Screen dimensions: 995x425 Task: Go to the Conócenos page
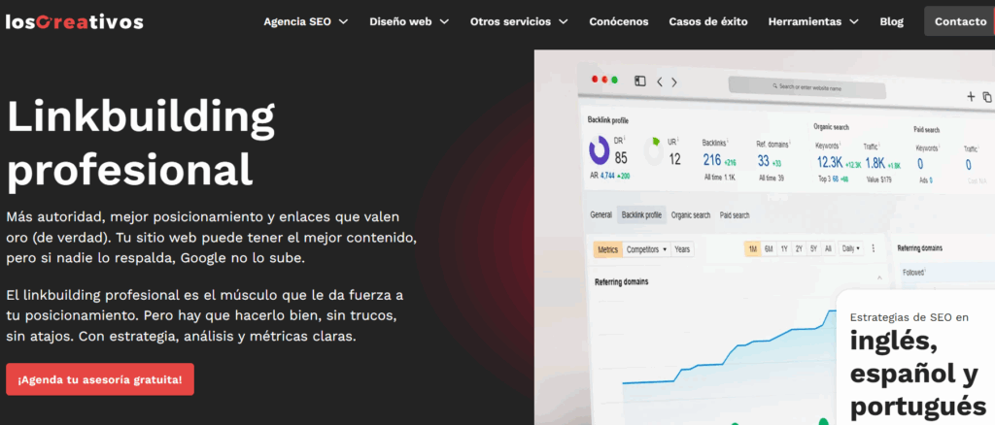click(619, 21)
